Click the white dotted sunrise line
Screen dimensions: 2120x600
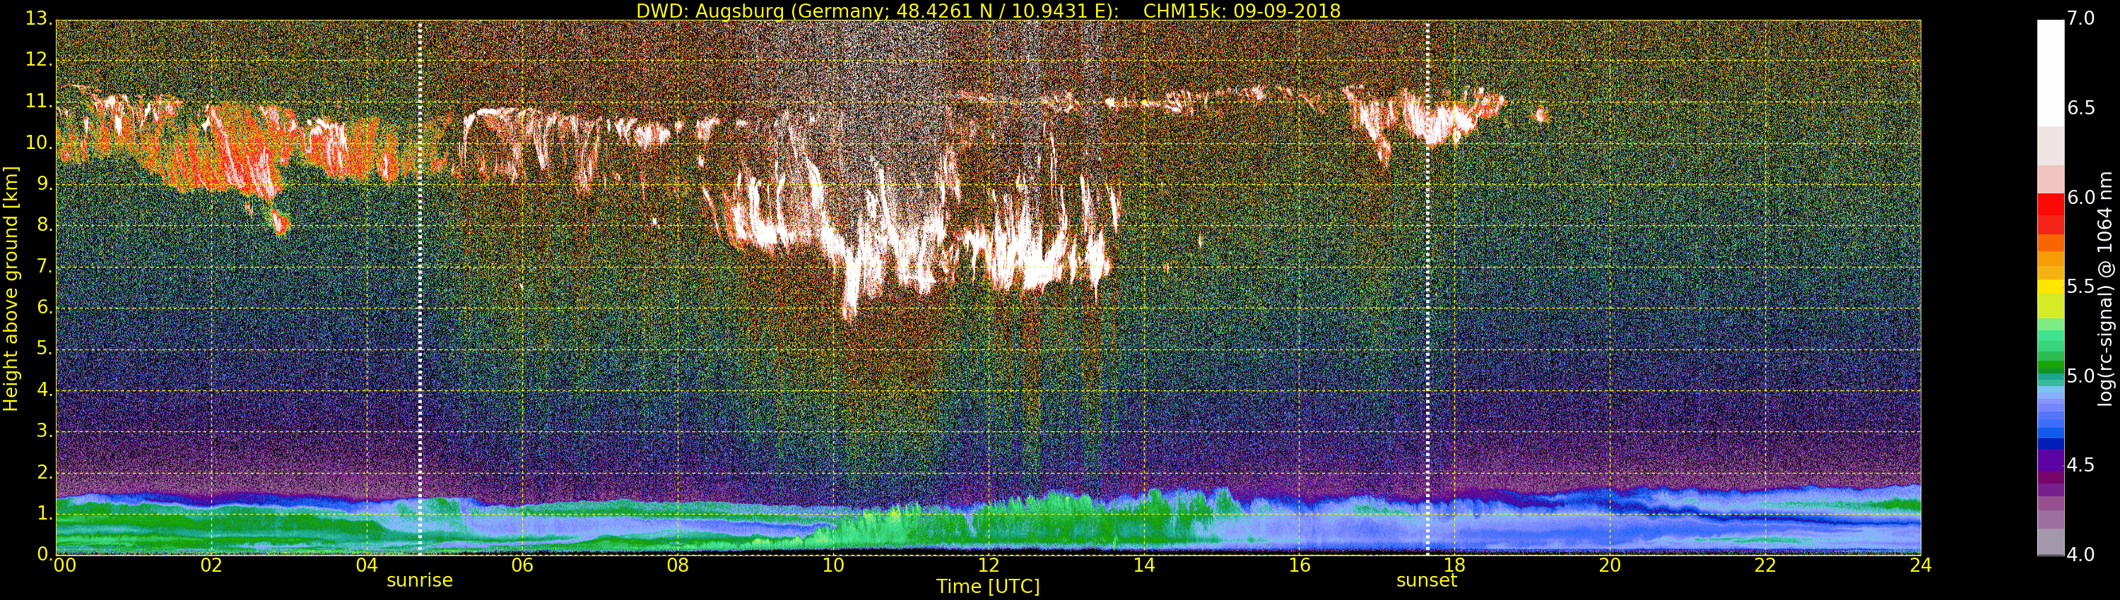point(420,288)
